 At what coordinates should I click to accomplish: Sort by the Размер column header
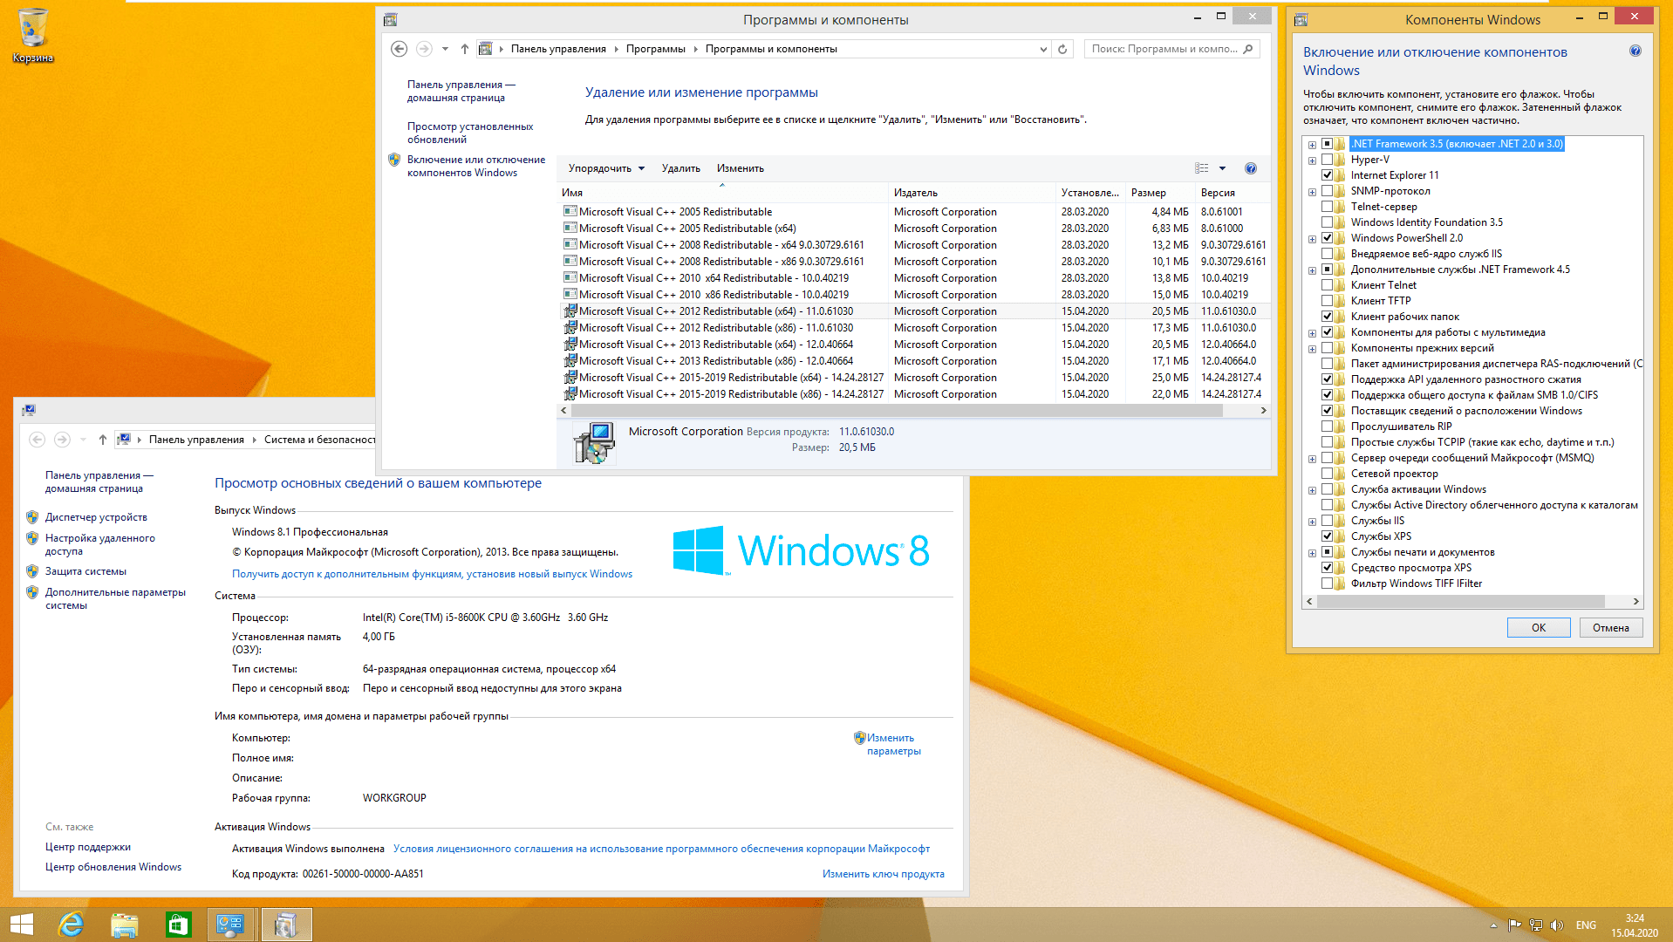tap(1160, 193)
